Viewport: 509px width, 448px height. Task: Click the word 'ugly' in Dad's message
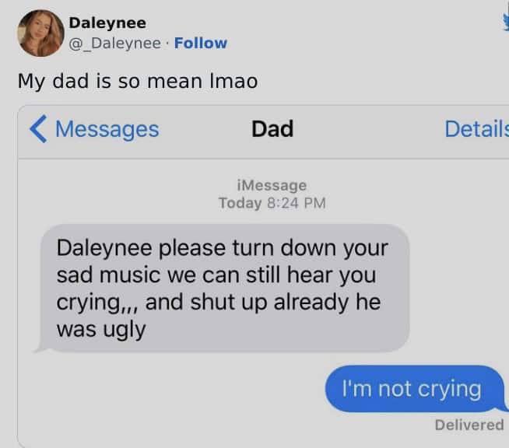coord(125,331)
